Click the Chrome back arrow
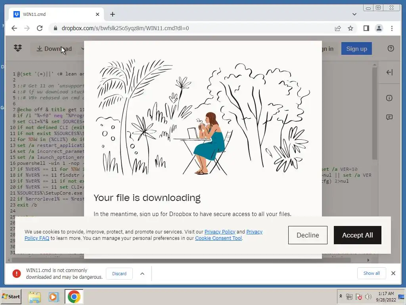 coord(14,28)
